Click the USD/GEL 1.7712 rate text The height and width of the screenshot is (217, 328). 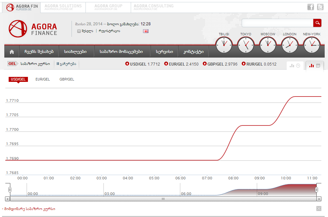pos(145,64)
